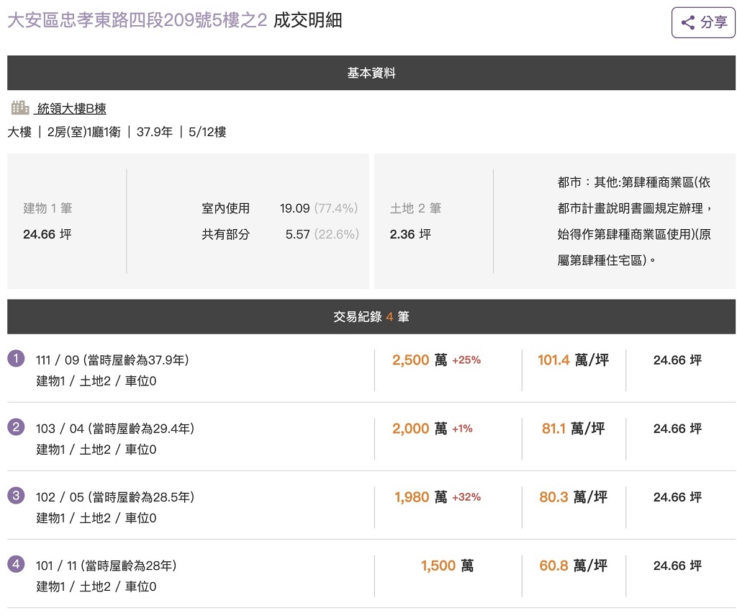The image size is (737, 616).
Task: Click the building icon beside 統領大樓B棟
Action: 20,108
